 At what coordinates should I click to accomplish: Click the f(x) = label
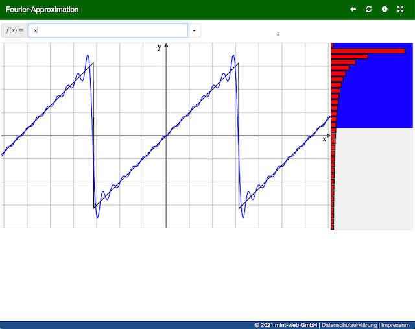[15, 30]
